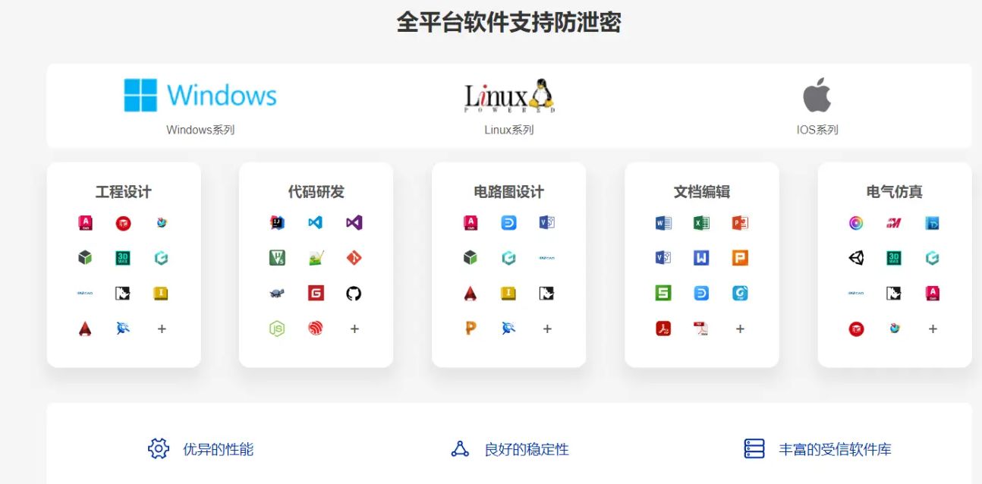Select the yellow Inventor icon in the 工程设计 card
This screenshot has height=484, width=982.
tap(161, 293)
